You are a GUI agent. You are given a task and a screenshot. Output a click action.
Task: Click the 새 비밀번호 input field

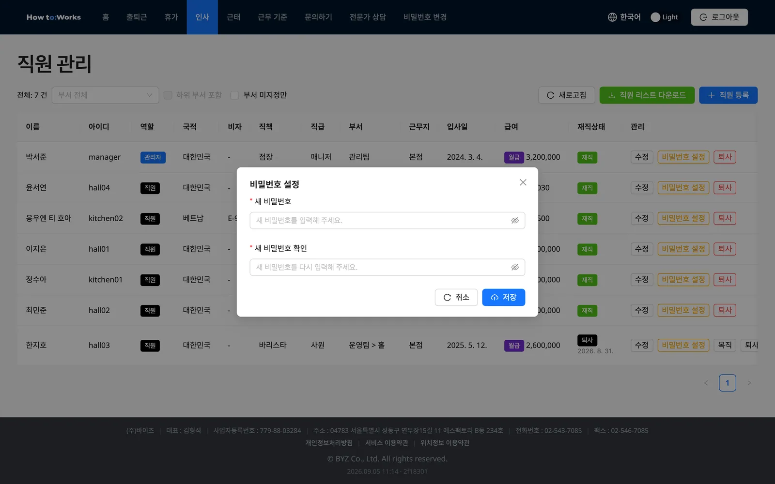tap(387, 221)
